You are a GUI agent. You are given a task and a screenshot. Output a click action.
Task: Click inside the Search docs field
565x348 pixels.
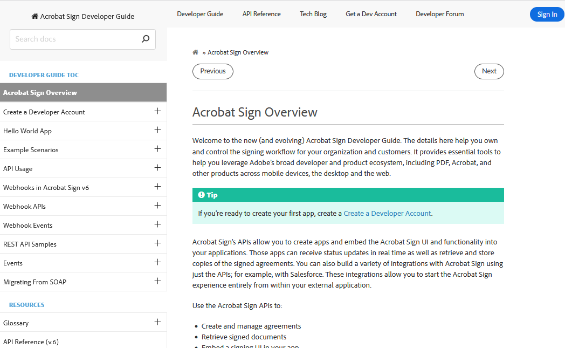click(x=70, y=39)
